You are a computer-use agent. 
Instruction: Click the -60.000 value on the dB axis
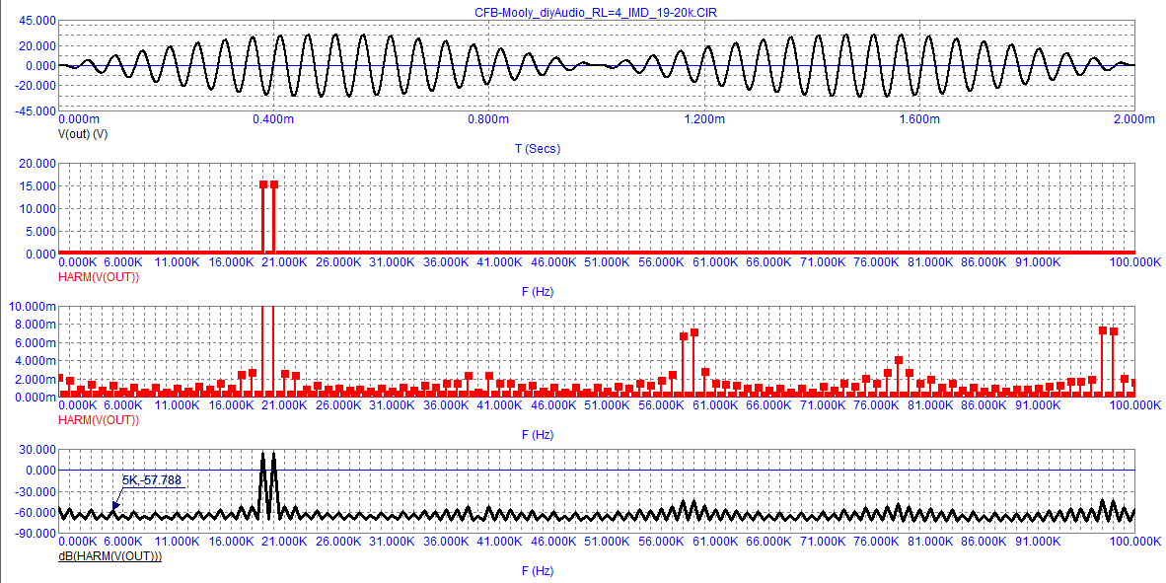35,512
